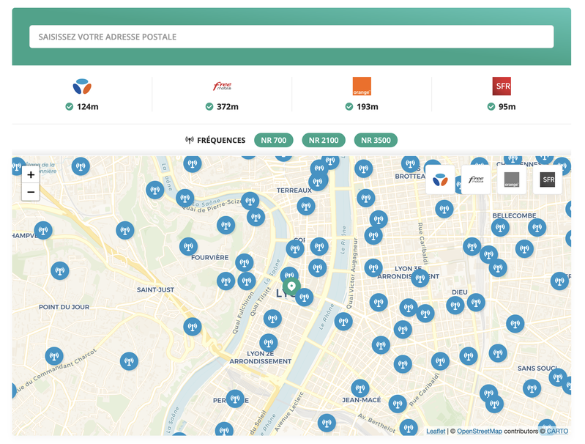Image resolution: width=585 pixels, height=444 pixels.
Task: Click antenna marker above Jean-Macé label
Action: (360, 388)
